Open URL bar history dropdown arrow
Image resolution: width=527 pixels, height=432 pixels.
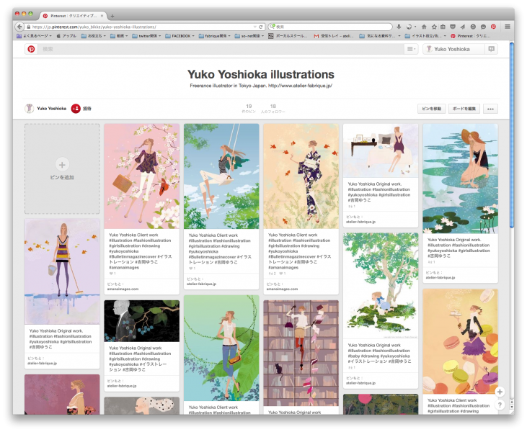254,27
